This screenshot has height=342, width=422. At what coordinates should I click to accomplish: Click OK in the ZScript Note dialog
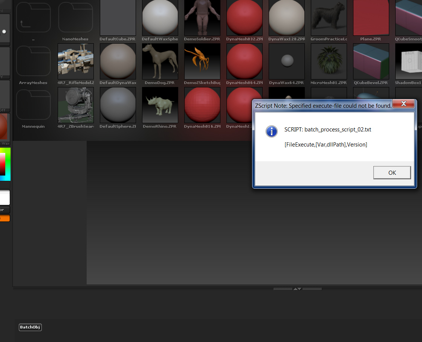(x=392, y=173)
